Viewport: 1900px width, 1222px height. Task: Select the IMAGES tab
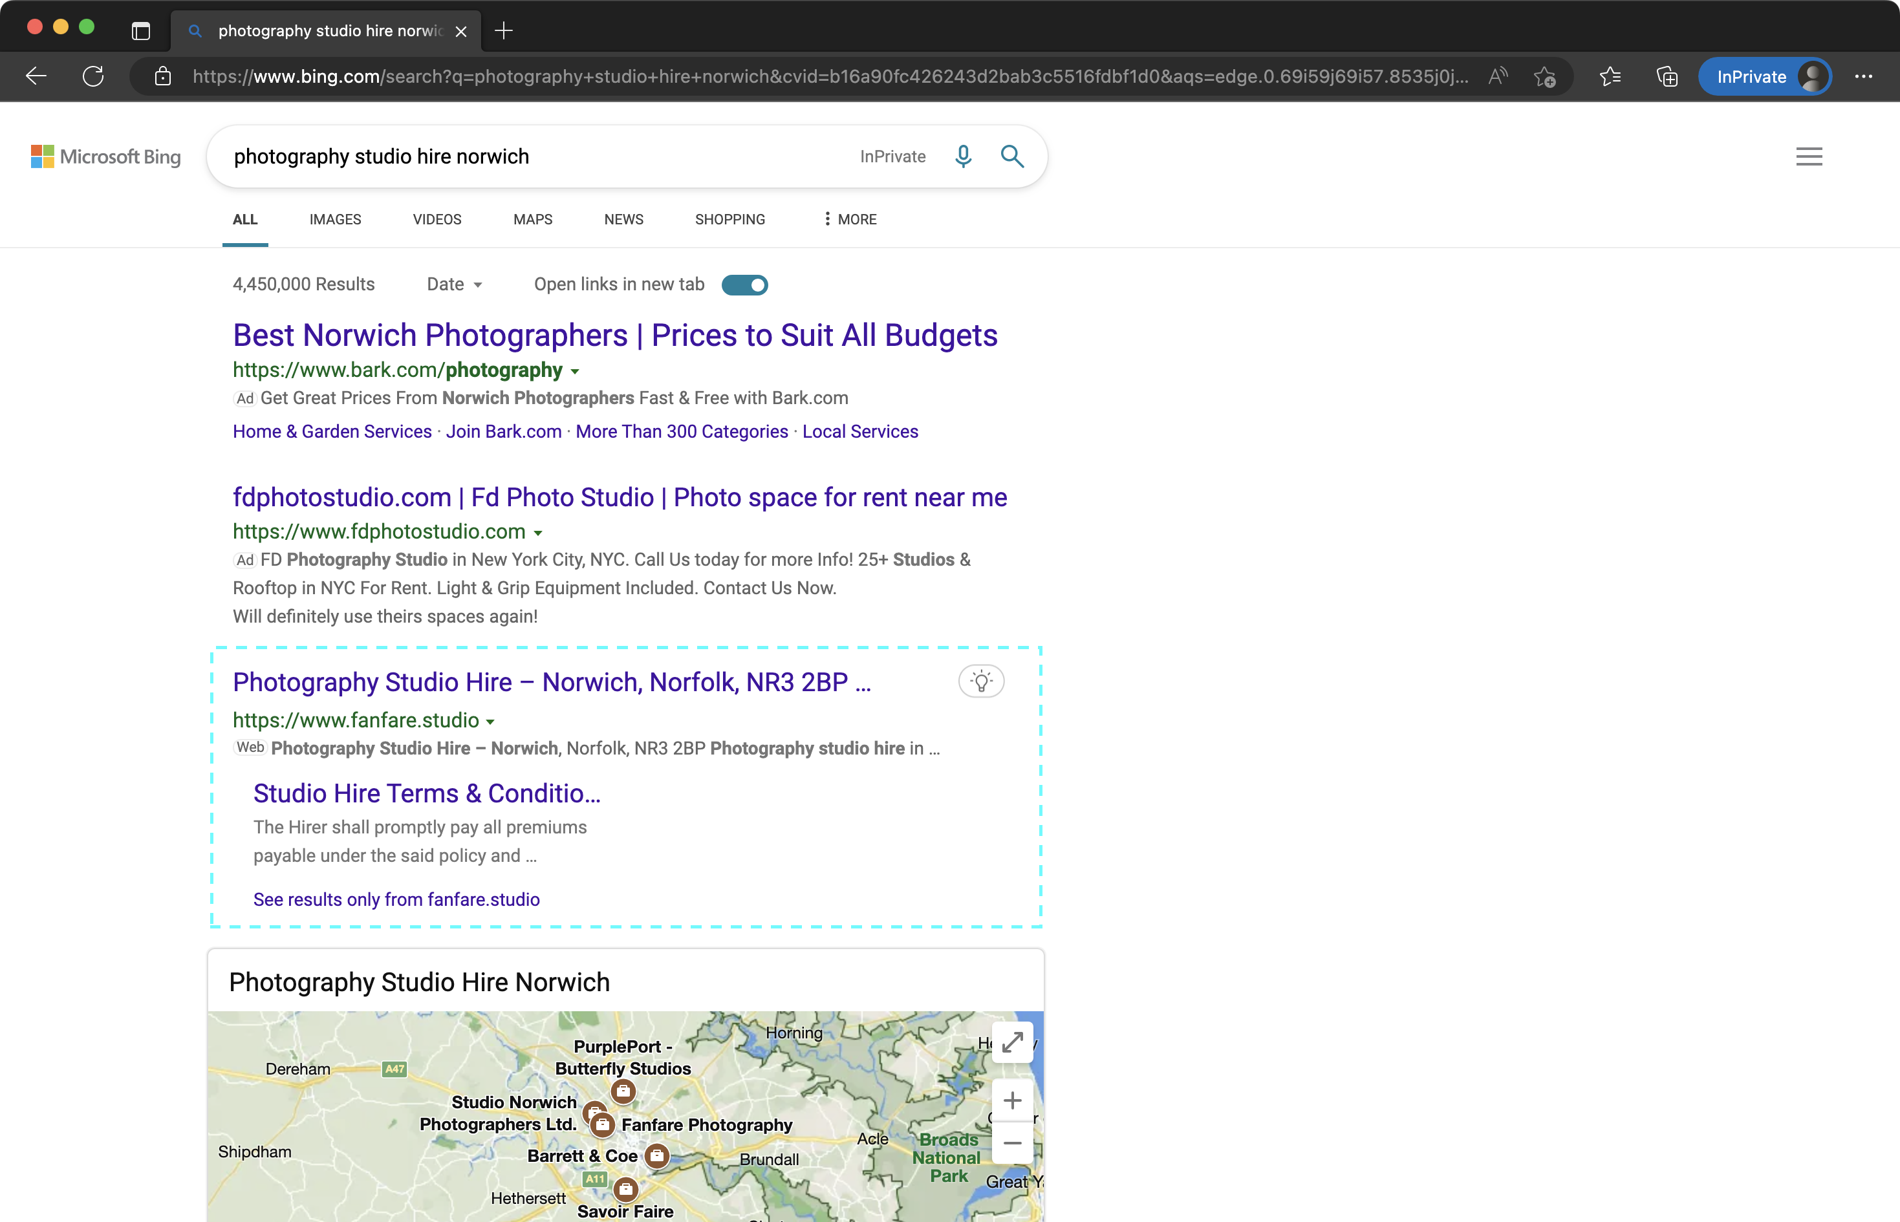coord(335,219)
